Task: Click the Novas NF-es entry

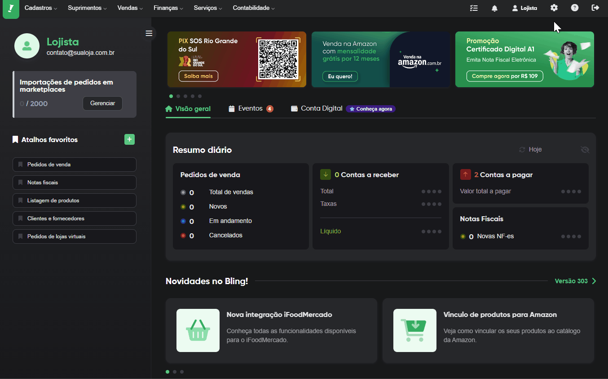Action: 495,236
